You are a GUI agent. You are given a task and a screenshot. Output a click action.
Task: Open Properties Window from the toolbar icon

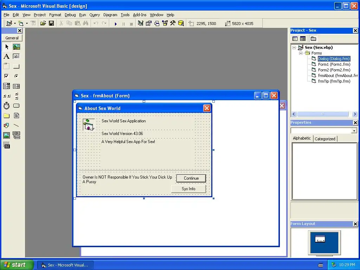point(149,24)
